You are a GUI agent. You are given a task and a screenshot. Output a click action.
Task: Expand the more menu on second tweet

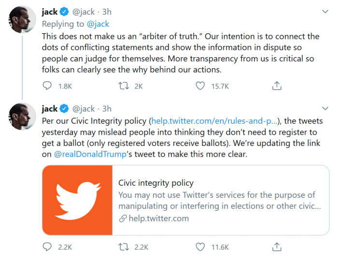tap(325, 109)
